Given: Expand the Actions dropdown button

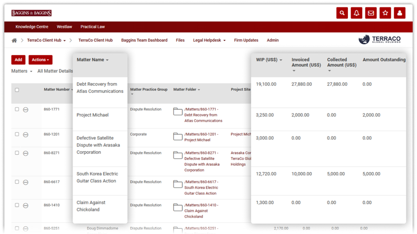Looking at the screenshot, I should [x=40, y=60].
